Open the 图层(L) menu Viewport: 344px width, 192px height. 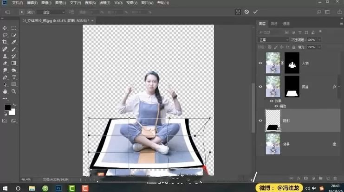[x=60, y=3]
